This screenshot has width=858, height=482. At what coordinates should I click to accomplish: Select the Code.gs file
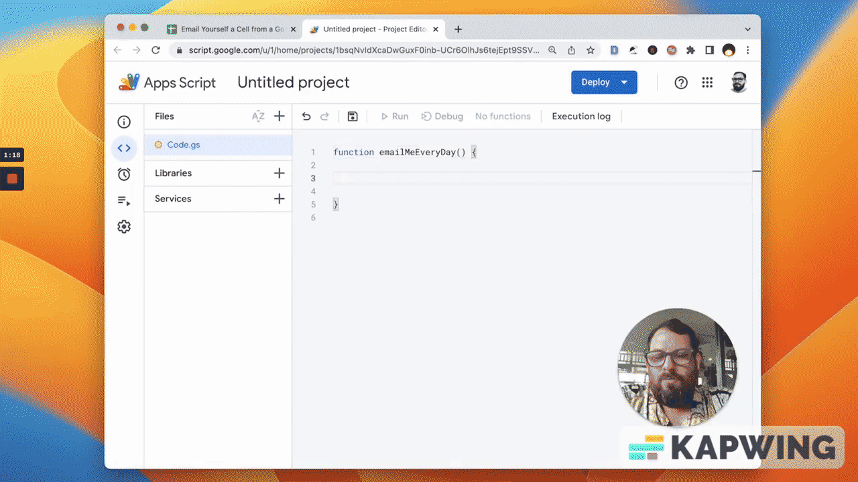pos(218,145)
